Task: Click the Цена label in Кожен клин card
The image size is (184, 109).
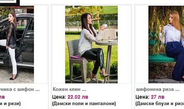Action: 59,97
